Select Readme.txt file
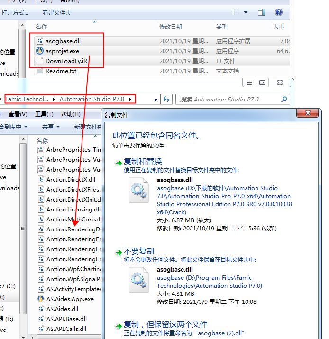Viewport: 329px width, 339px height. click(x=61, y=71)
